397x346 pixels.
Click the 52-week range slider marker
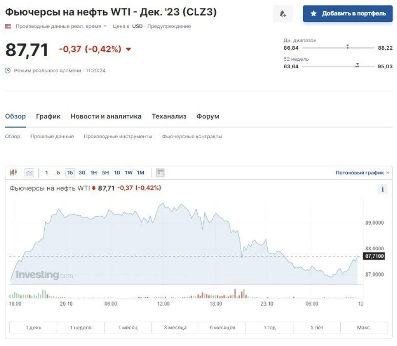pos(357,66)
